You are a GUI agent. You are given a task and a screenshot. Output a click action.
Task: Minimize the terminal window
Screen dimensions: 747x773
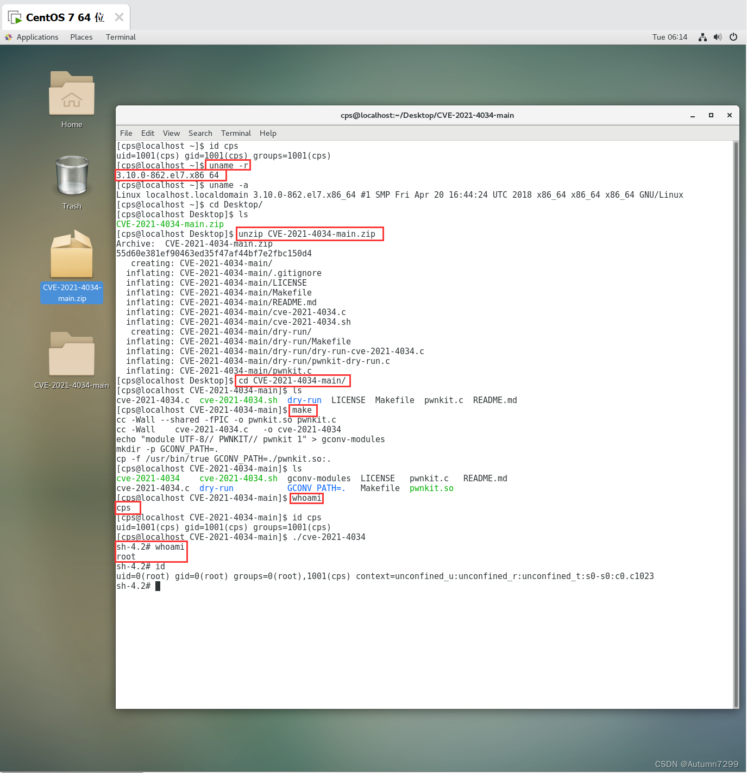pos(693,115)
